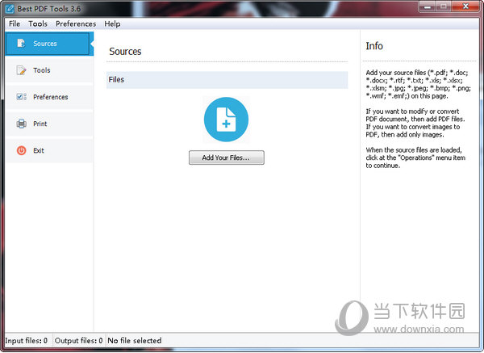Click the 'Add your source files' info paragraph
The image size is (484, 353).
[x=418, y=84]
